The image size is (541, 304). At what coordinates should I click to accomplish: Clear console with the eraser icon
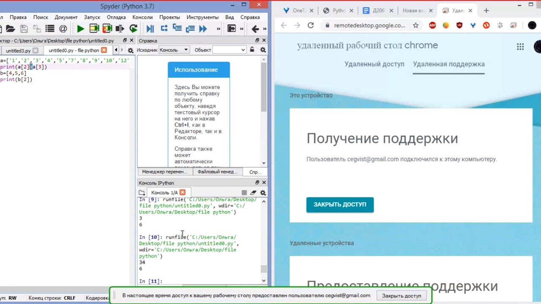pyautogui.click(x=253, y=193)
